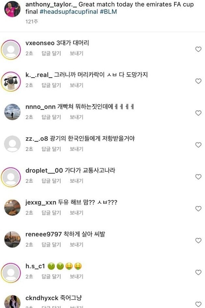This screenshot has height=308, width=205.
Task: Reply to nnno_onn's comment
Action: (51, 117)
